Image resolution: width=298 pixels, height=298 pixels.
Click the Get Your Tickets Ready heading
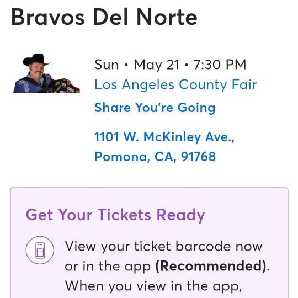pyautogui.click(x=115, y=215)
